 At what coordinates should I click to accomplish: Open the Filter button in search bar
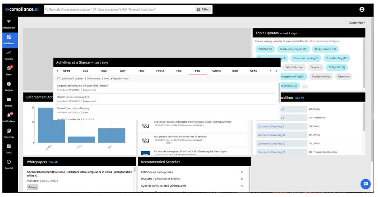(203, 9)
